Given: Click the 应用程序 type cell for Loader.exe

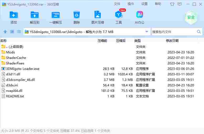Looking at the screenshot, I should 142,69.
